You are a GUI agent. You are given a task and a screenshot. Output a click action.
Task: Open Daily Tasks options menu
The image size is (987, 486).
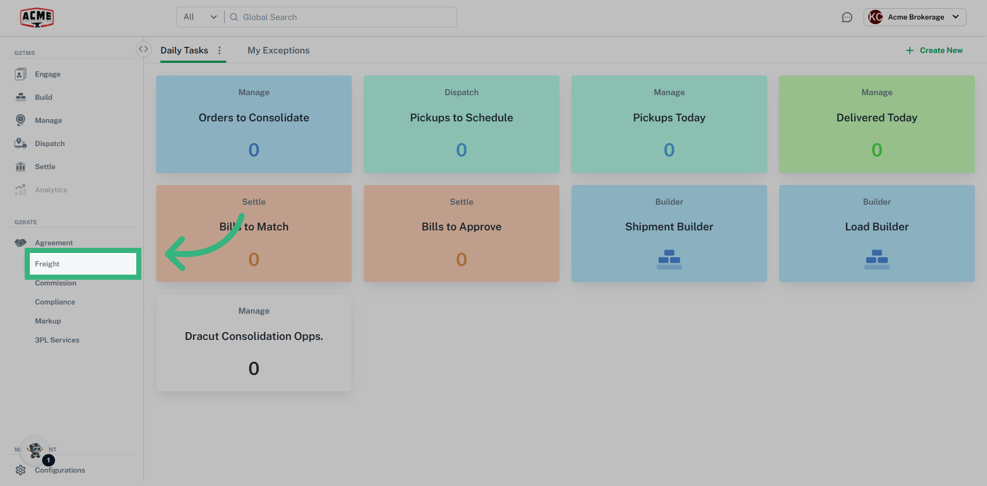click(x=220, y=50)
